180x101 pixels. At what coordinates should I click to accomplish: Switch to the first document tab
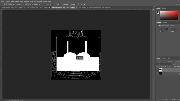[12, 8]
